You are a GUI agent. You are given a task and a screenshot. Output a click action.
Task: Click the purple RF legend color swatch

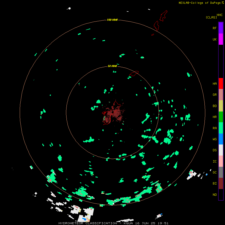pyautogui.click(x=221, y=28)
